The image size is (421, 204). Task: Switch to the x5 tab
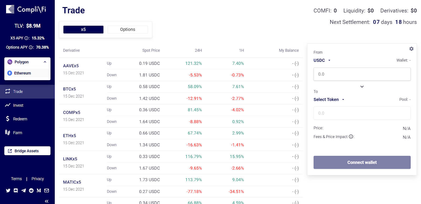[83, 29]
